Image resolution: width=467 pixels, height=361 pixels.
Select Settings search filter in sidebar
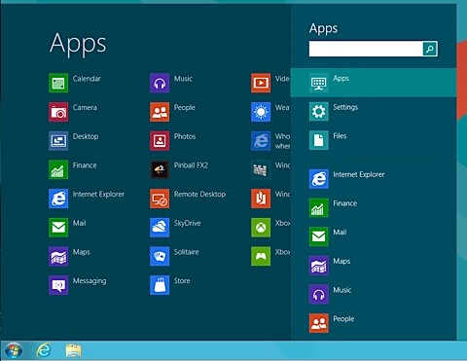coord(374,112)
